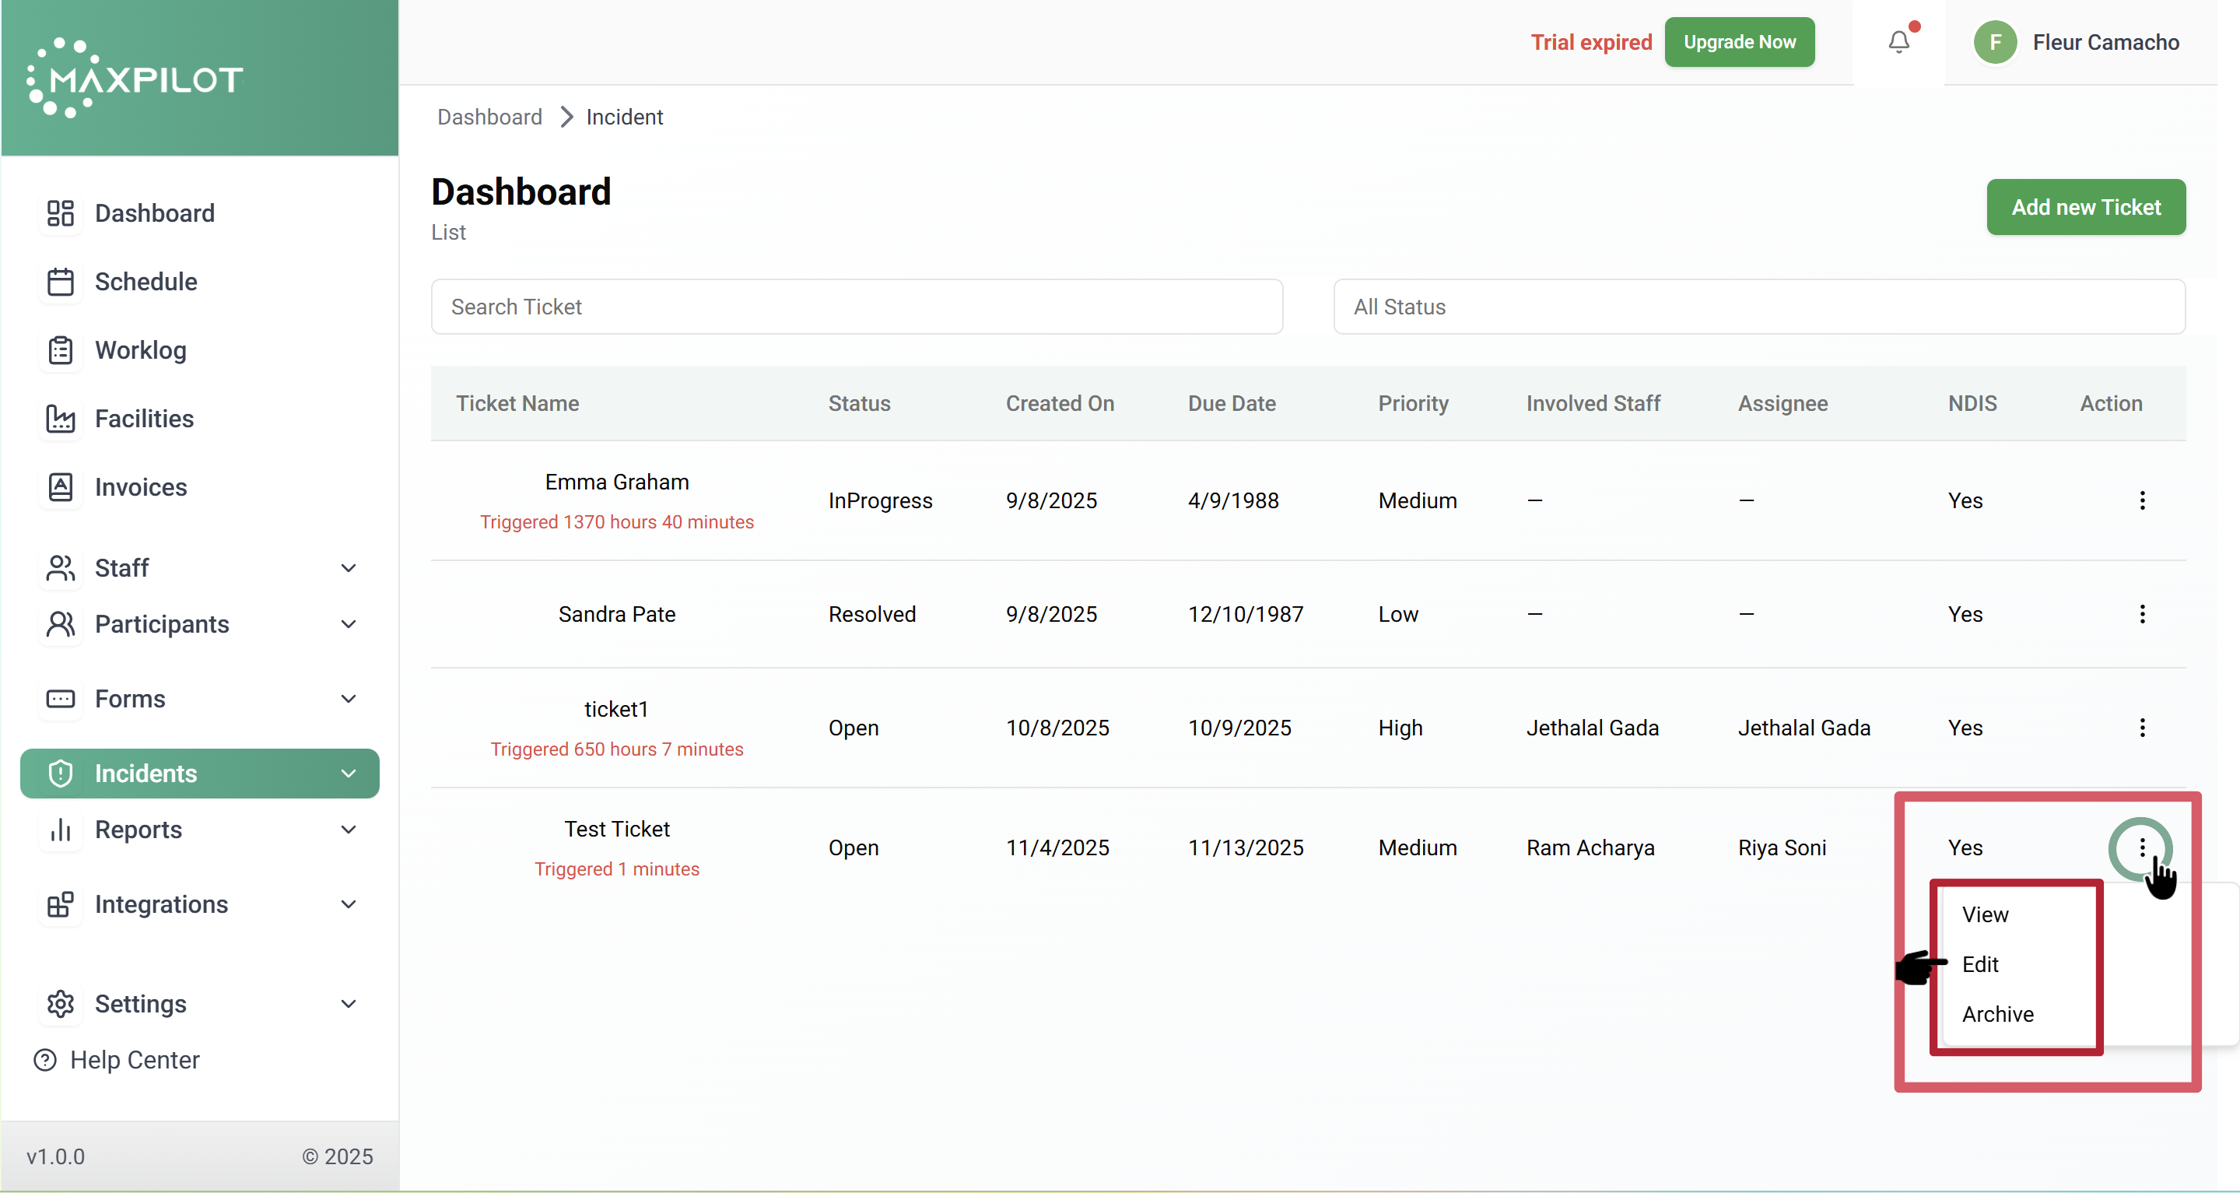
Task: Click the notification bell icon
Action: click(x=1898, y=42)
